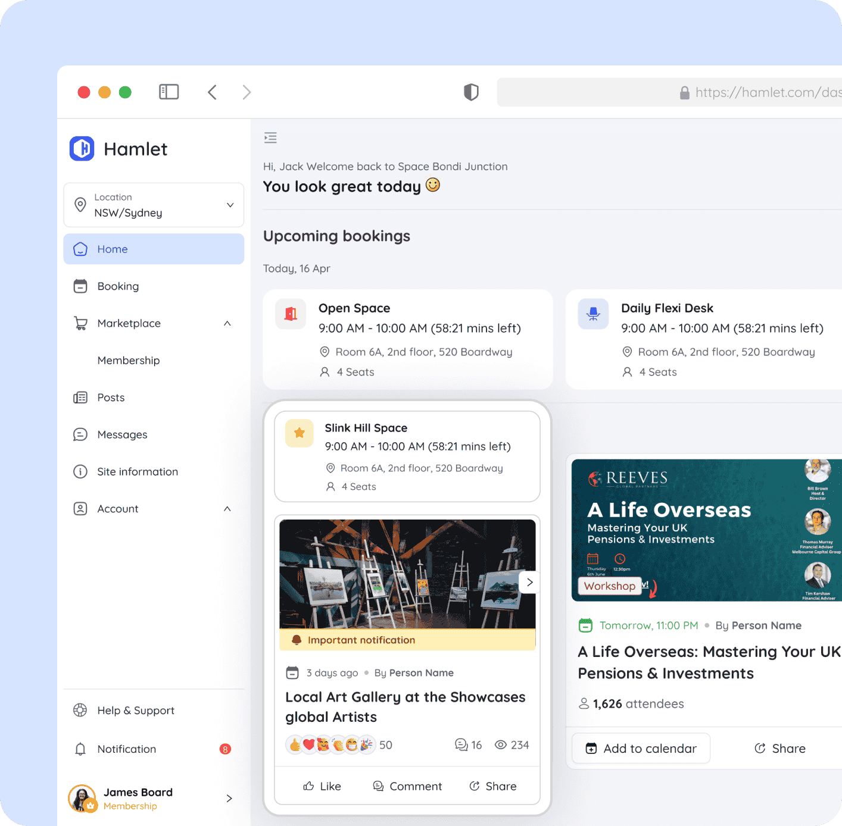
Task: Like the Local Art Gallery post
Action: click(322, 786)
